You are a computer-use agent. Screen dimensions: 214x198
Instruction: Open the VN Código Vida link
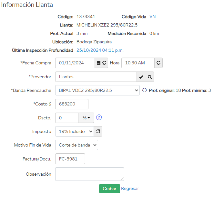point(152,16)
